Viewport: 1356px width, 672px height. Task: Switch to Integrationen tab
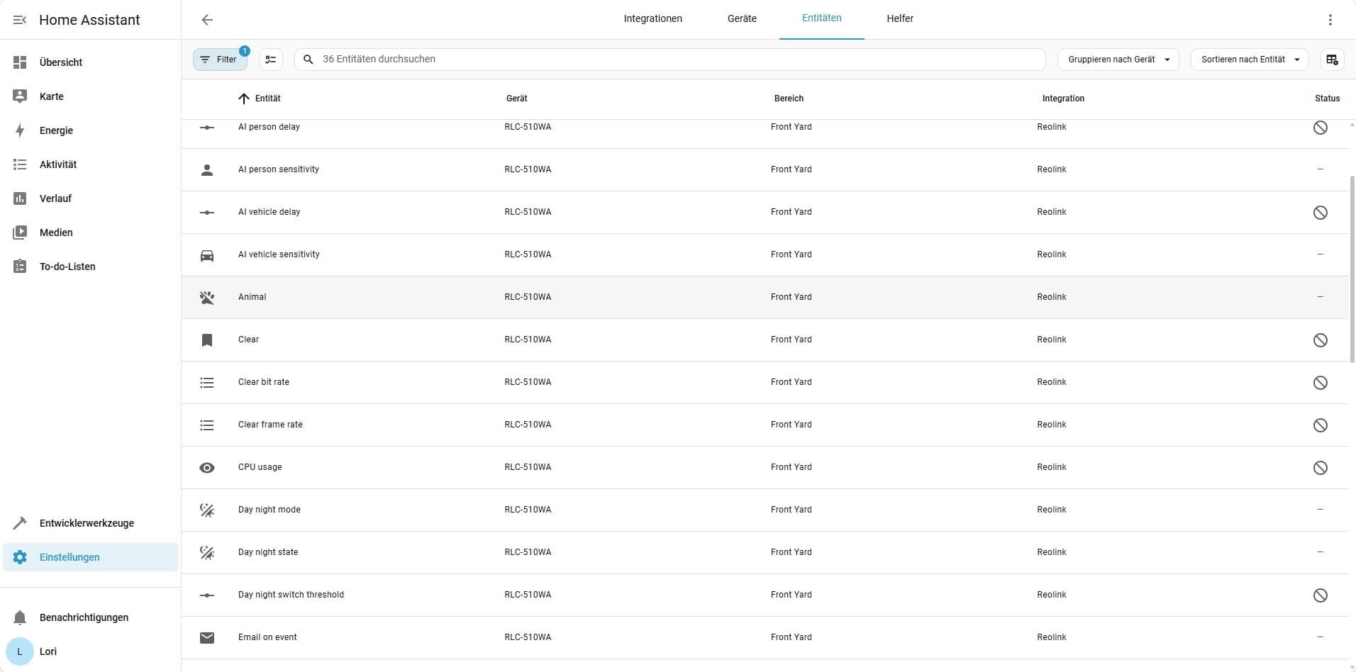pyautogui.click(x=652, y=19)
